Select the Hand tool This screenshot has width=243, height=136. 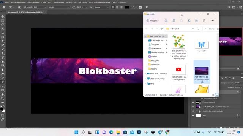[x=3, y=94]
